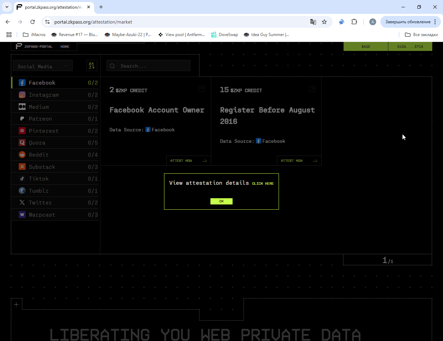This screenshot has height=341, width=443.
Task: Click ATTEST NOW on Register Before August 2016 card
Action: coord(299,161)
